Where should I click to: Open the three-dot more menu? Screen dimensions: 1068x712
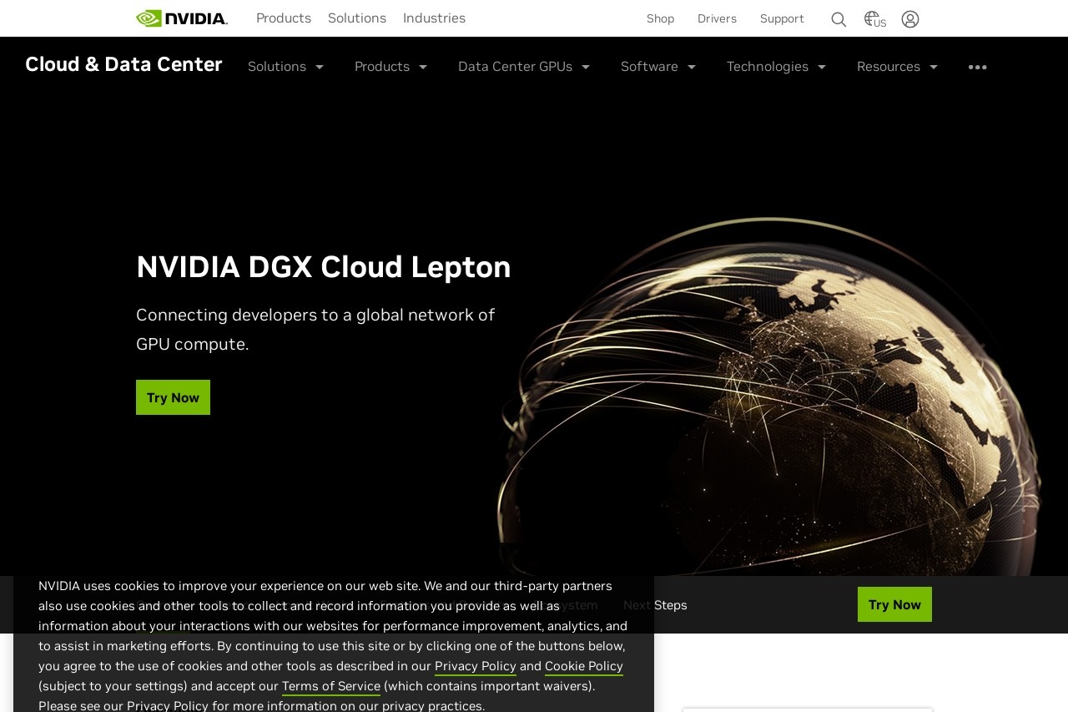point(978,67)
